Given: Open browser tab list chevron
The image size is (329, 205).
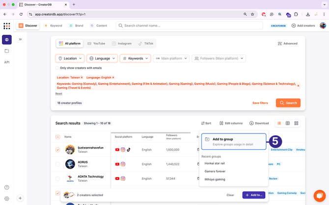Looking at the screenshot, I should point(325,4).
